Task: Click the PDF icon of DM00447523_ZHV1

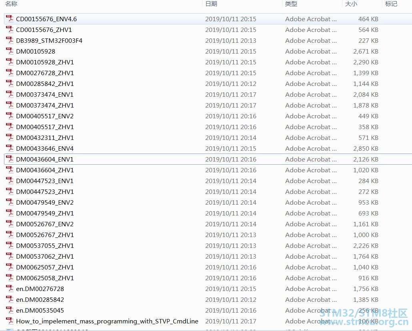Action: tap(10, 191)
